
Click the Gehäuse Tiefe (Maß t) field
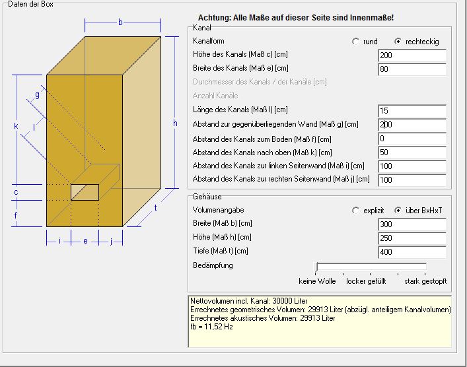coord(412,251)
